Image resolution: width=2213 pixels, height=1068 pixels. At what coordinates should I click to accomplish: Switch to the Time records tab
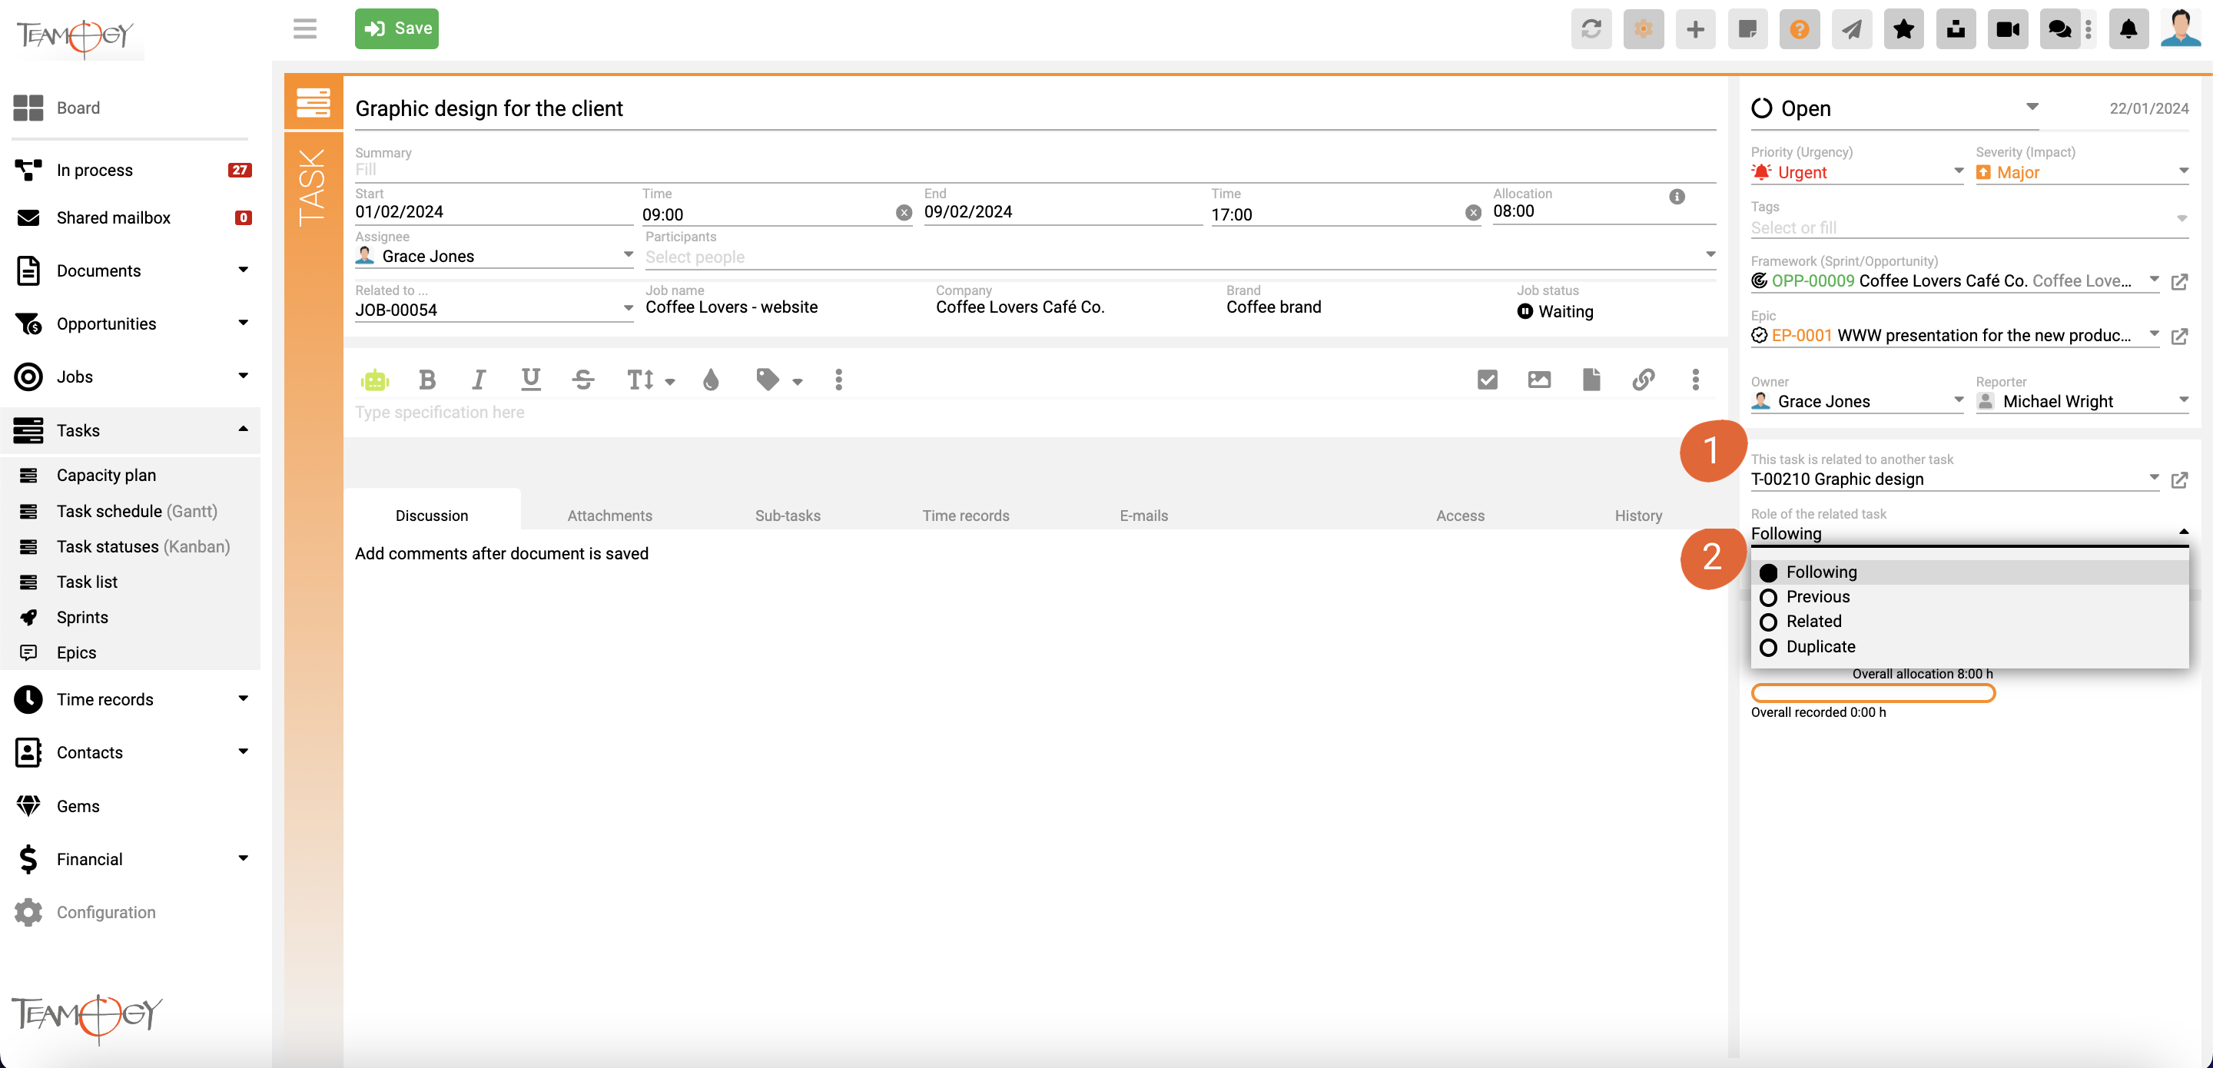[x=966, y=516]
